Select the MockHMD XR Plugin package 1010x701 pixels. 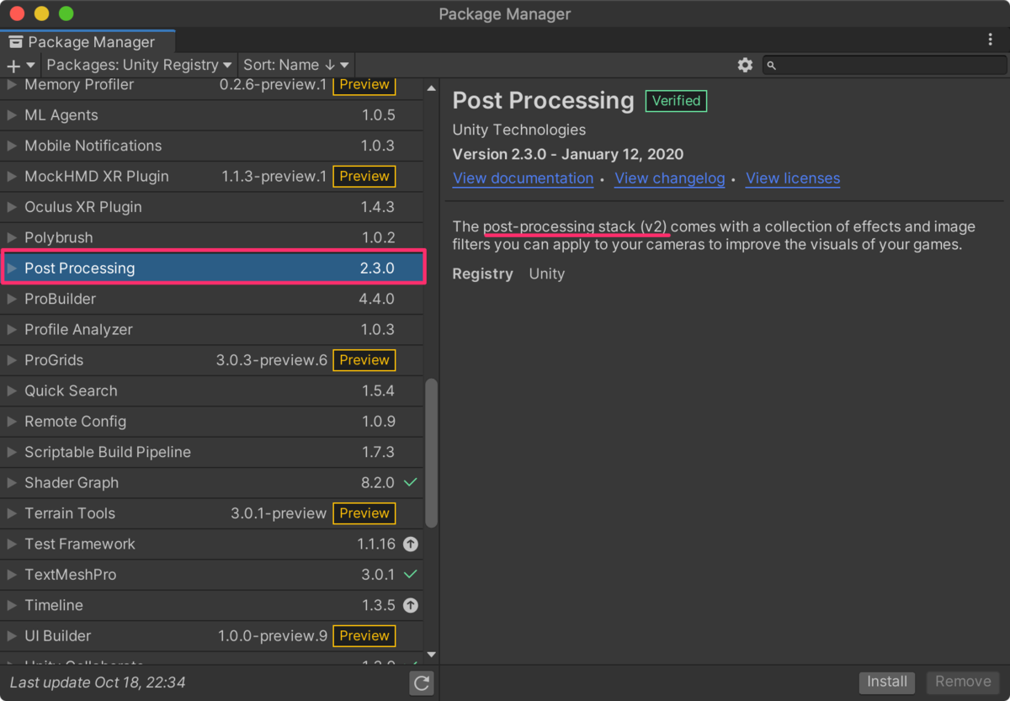tap(211, 177)
